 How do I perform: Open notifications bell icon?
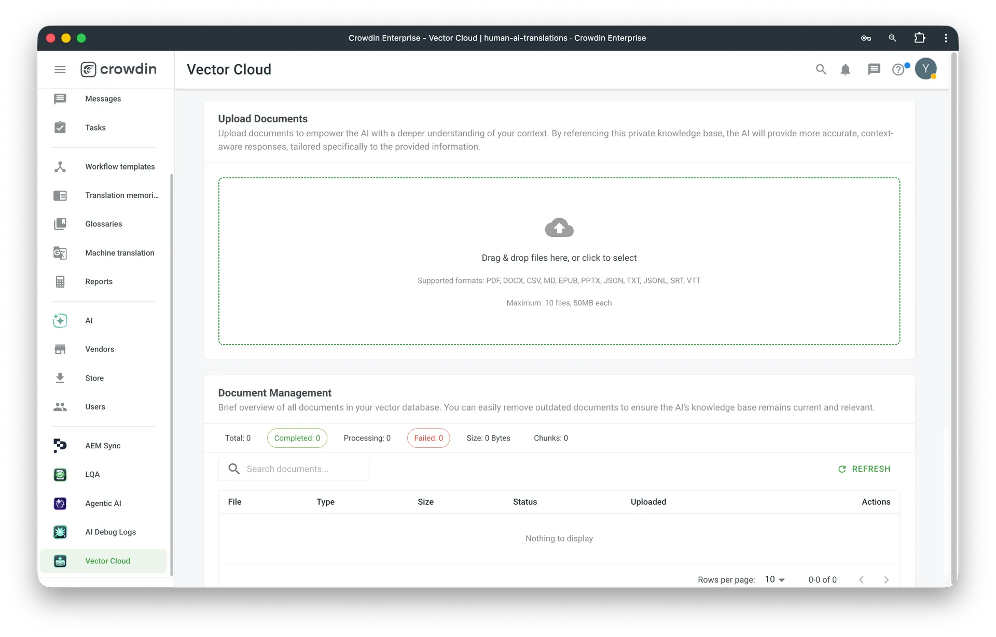click(845, 69)
